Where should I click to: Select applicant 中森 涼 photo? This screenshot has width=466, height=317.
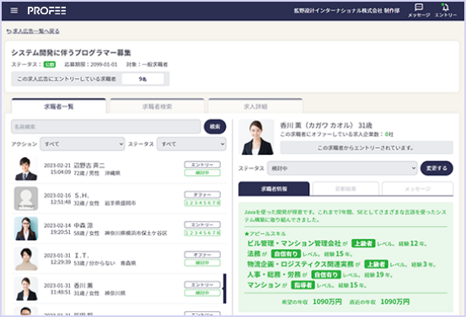point(26,229)
